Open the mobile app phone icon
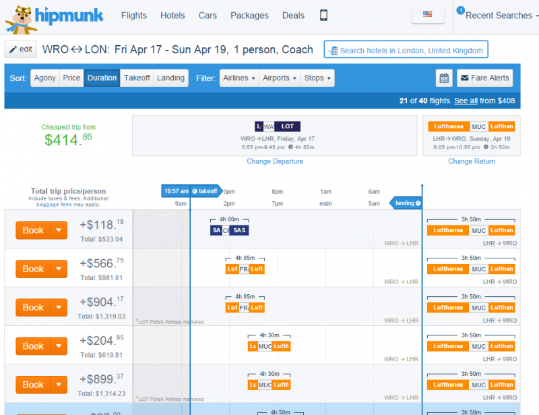 [323, 15]
